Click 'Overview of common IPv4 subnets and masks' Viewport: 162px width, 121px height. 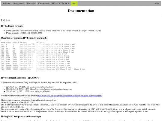24,38
